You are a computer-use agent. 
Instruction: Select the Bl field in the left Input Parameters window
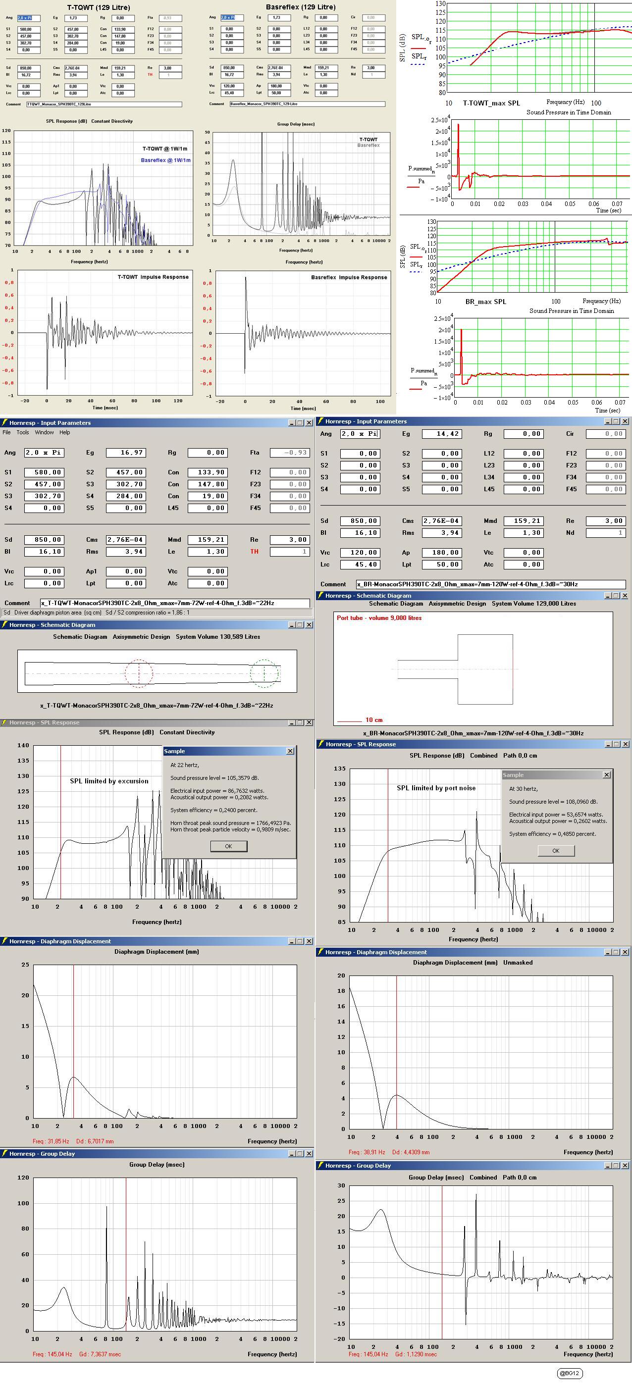click(44, 552)
